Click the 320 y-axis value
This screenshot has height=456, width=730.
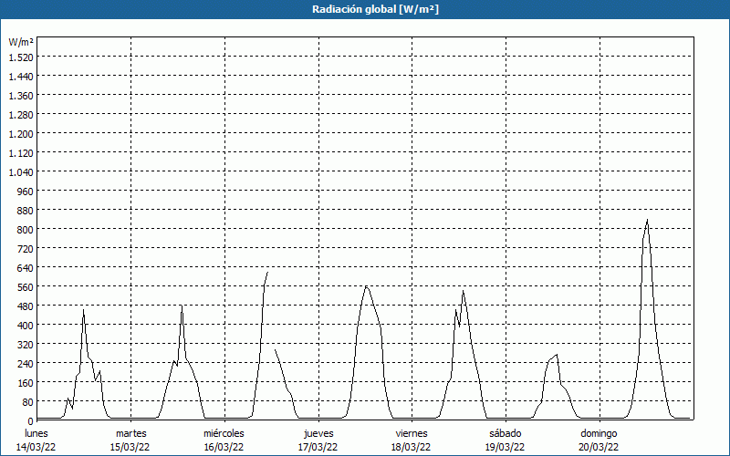25,344
